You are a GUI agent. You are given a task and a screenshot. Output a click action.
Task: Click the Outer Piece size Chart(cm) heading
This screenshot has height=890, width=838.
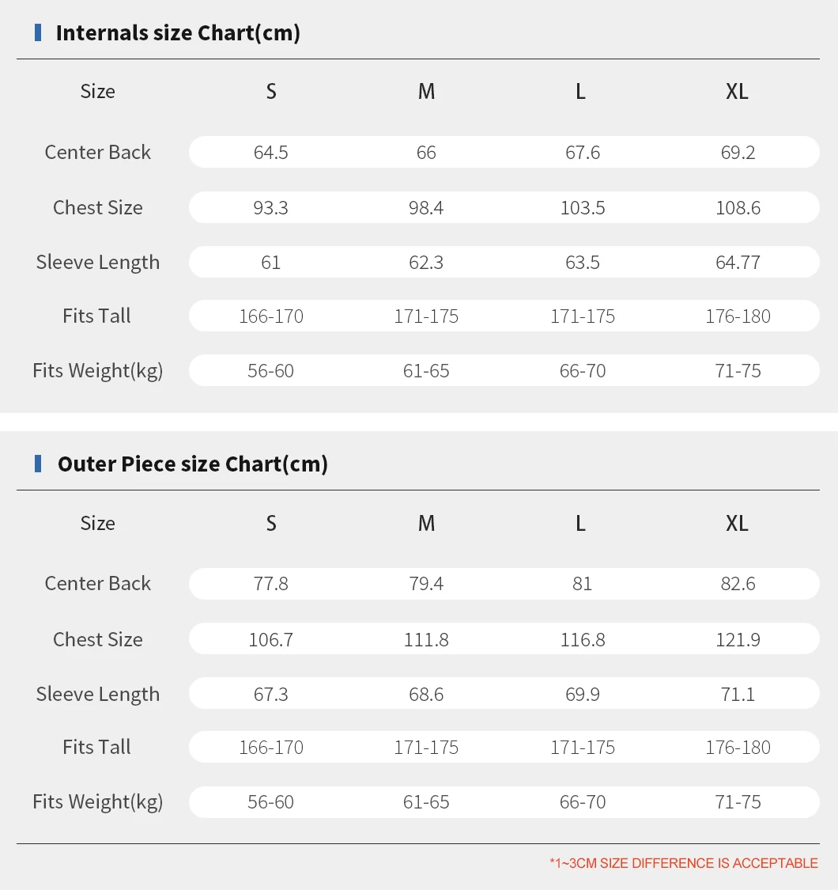(193, 464)
